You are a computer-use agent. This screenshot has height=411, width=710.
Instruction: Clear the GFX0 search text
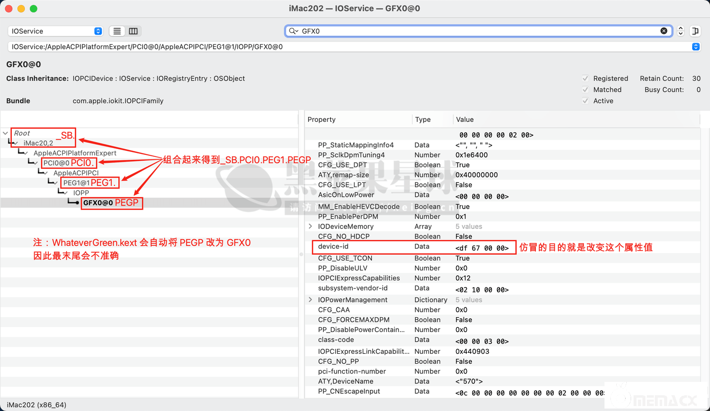pos(664,31)
